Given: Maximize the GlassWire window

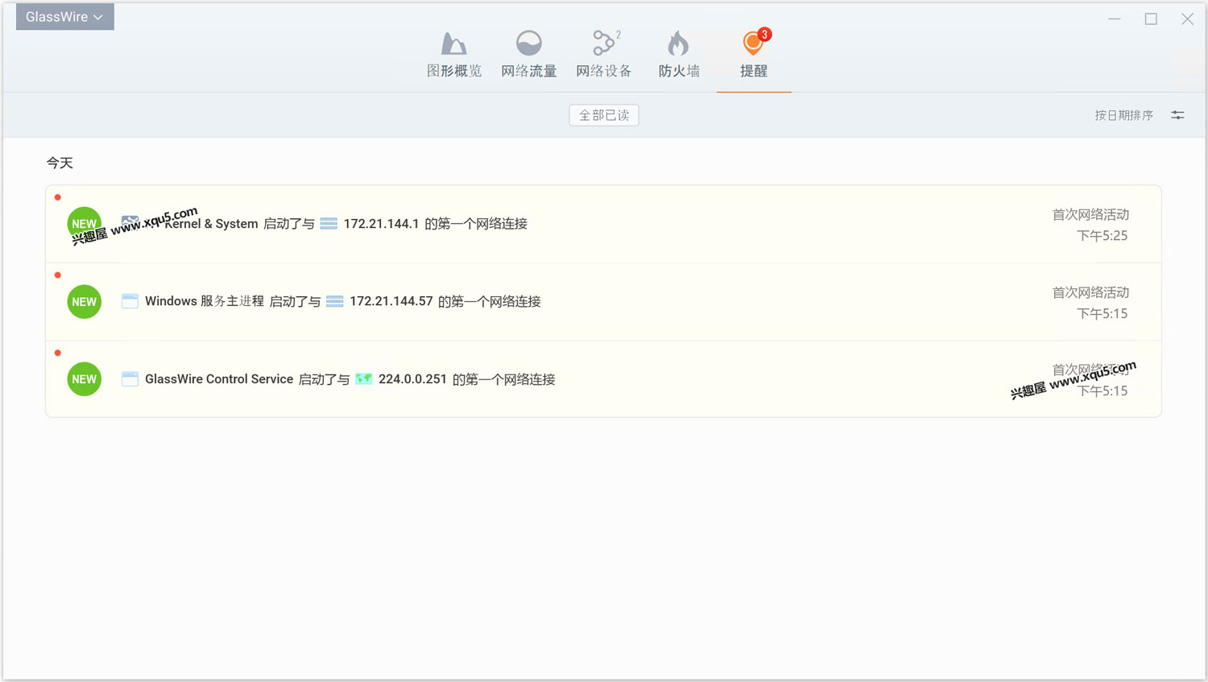Looking at the screenshot, I should [1151, 19].
